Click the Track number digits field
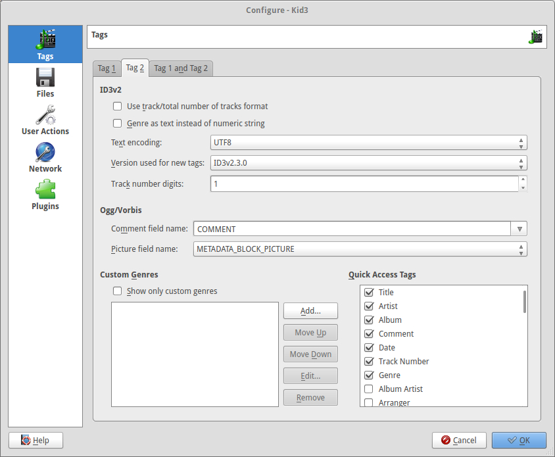 [364, 184]
